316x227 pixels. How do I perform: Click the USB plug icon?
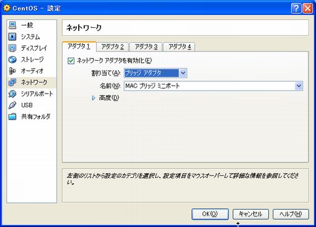[12, 105]
